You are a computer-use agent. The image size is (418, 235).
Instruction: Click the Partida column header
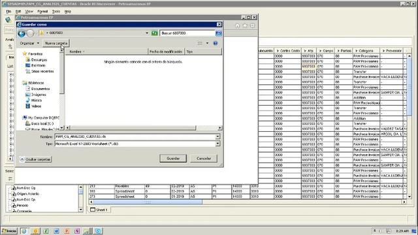point(344,51)
